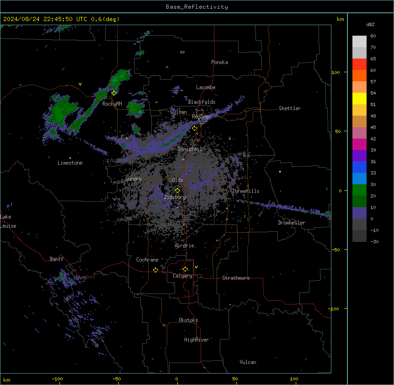Select the magenta 39-42 dBZ legend swatch

[x=359, y=144]
